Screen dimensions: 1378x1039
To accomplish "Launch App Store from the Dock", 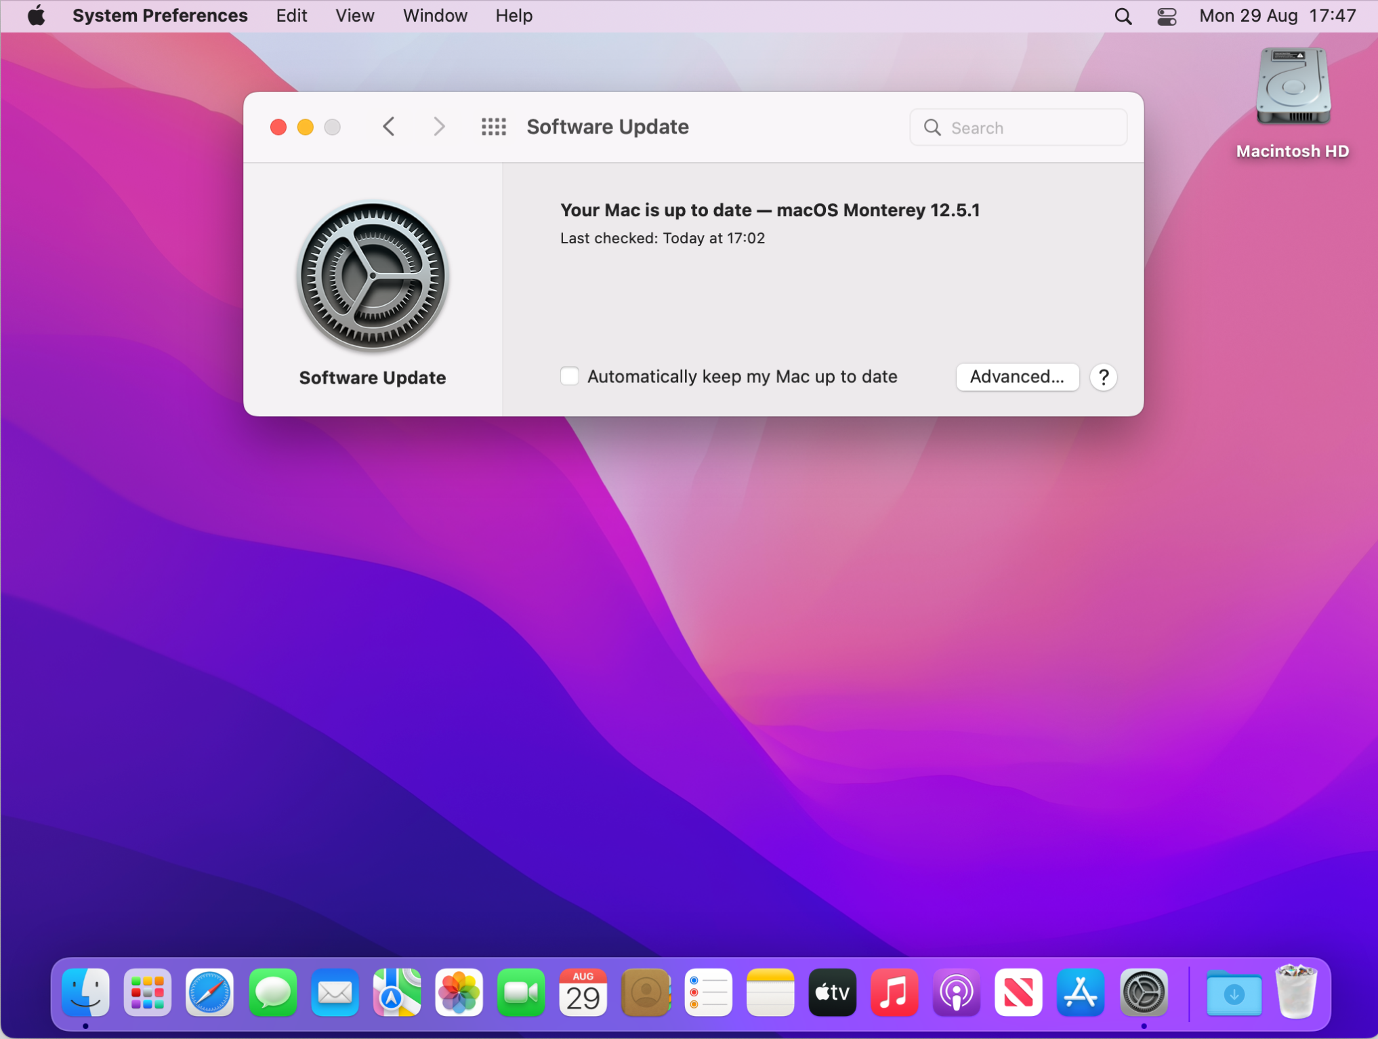I will coord(1081,993).
